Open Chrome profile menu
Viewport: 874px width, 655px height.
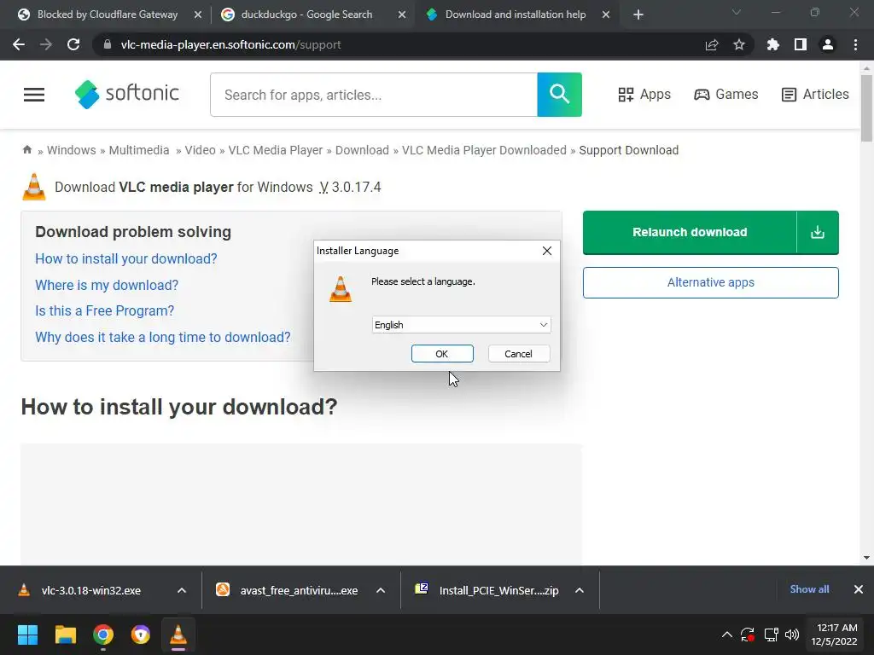[828, 44]
